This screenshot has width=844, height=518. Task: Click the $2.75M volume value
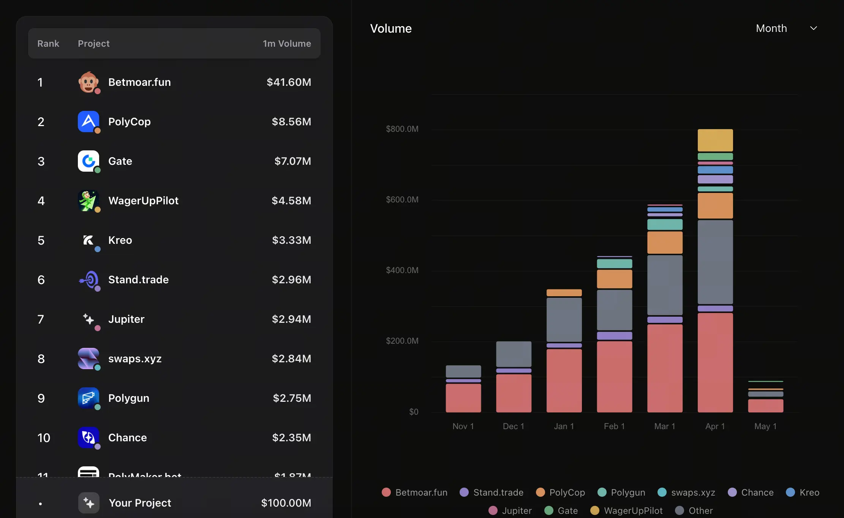point(292,398)
